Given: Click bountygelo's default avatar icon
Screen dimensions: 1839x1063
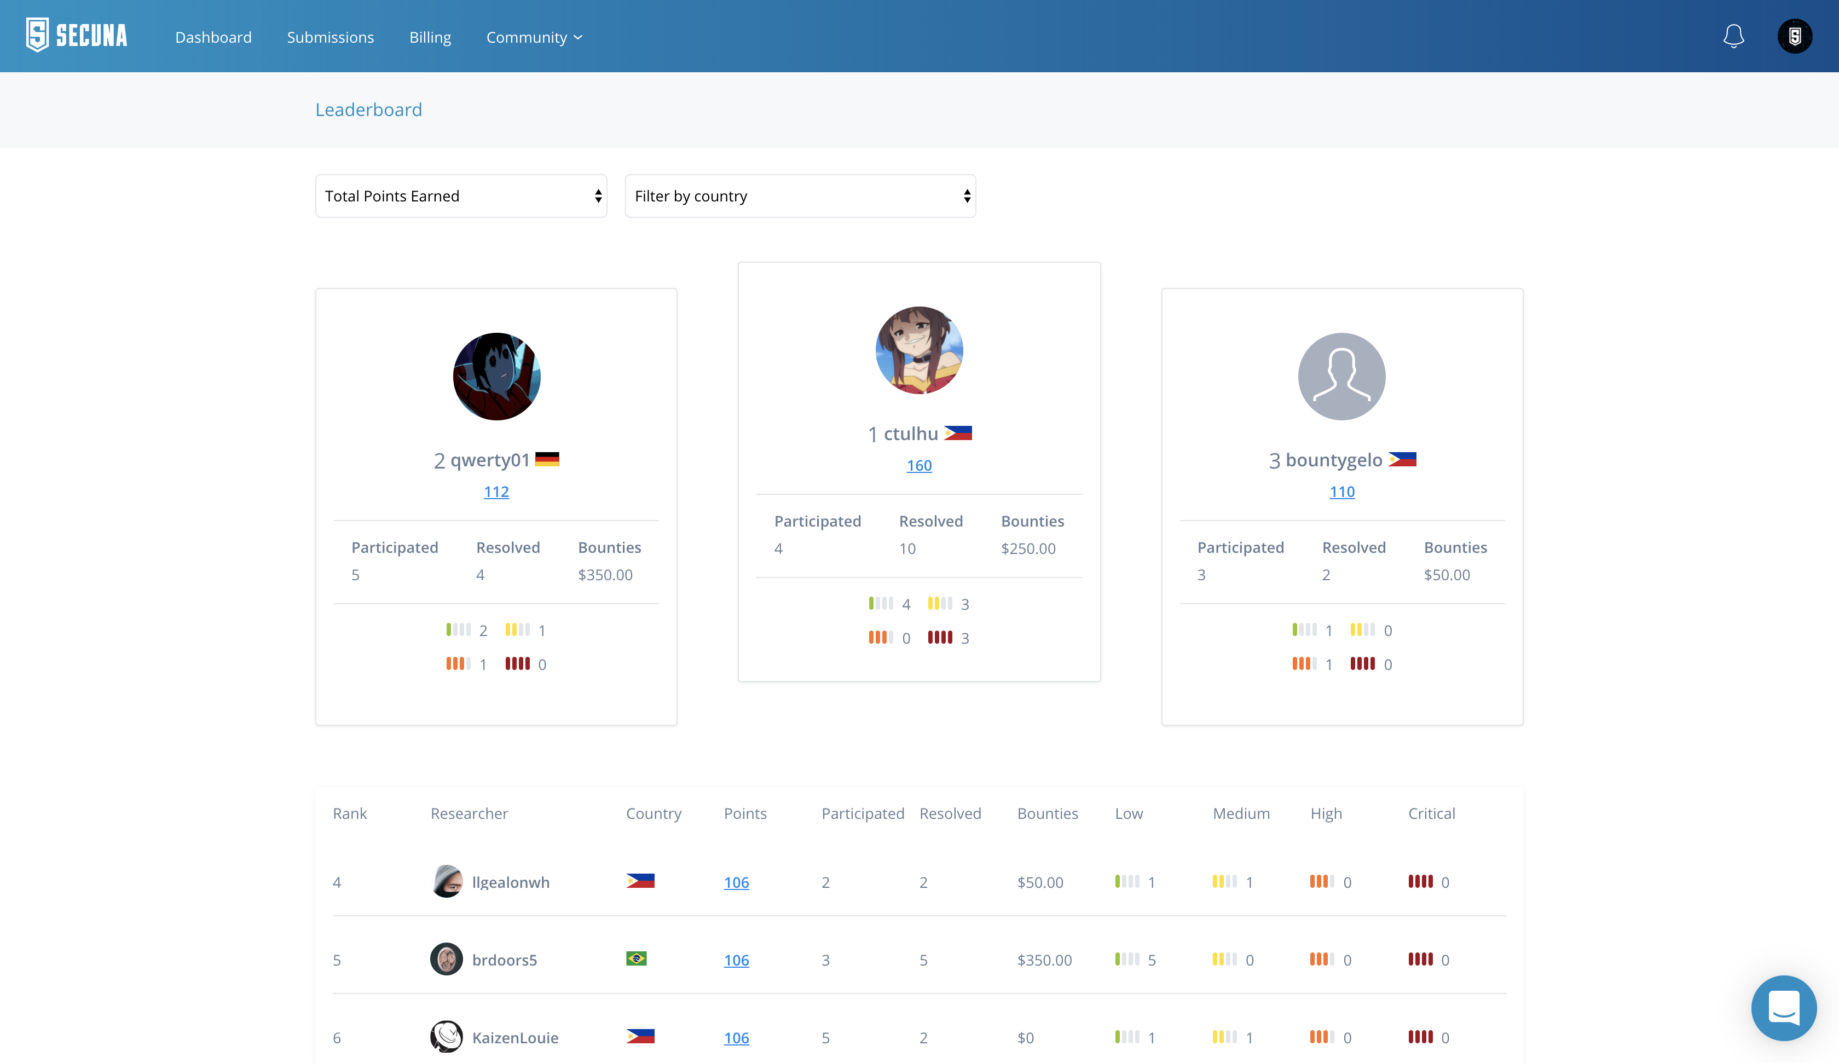Looking at the screenshot, I should point(1341,377).
